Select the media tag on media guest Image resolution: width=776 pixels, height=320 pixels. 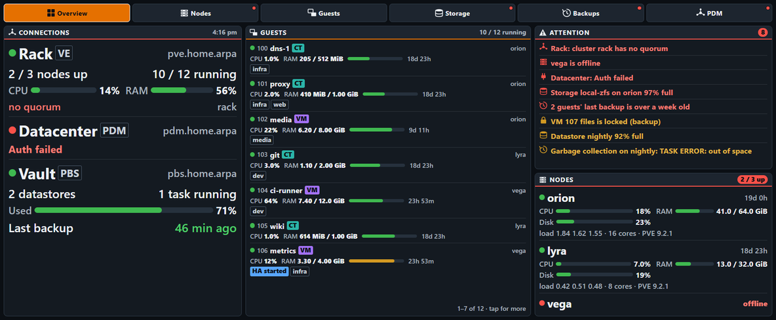pos(262,140)
